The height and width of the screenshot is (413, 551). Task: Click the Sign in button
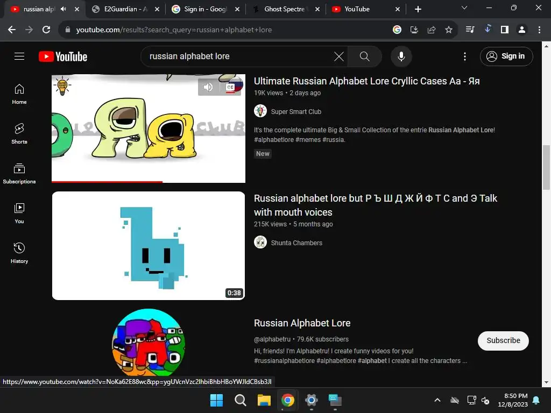[506, 56]
